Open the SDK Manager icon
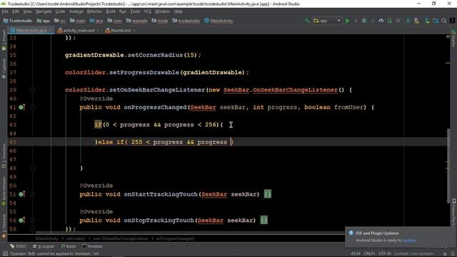The image size is (457, 257). [427, 21]
